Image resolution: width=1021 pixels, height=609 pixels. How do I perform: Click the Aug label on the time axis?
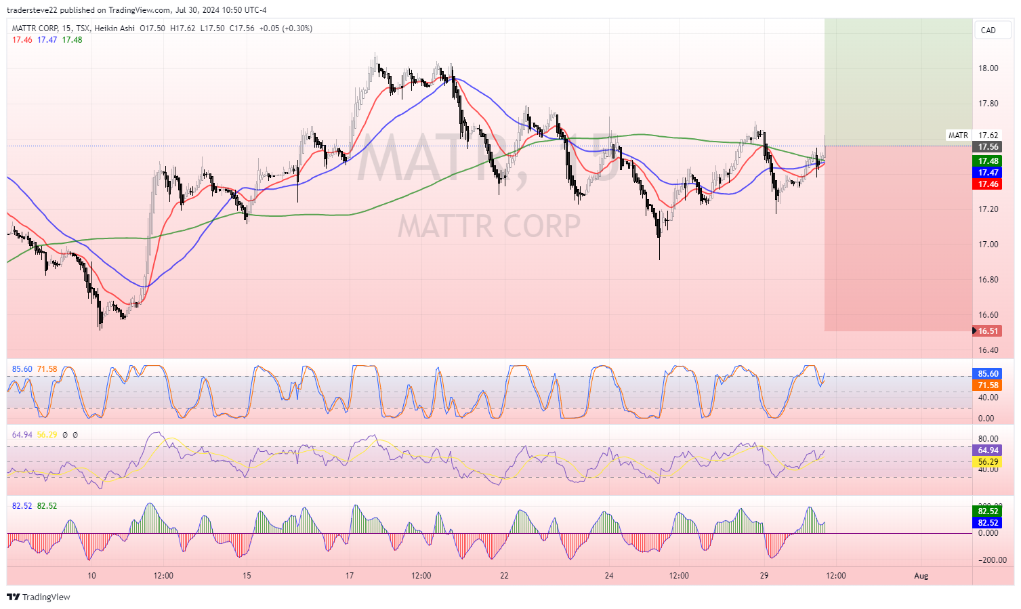point(921,576)
